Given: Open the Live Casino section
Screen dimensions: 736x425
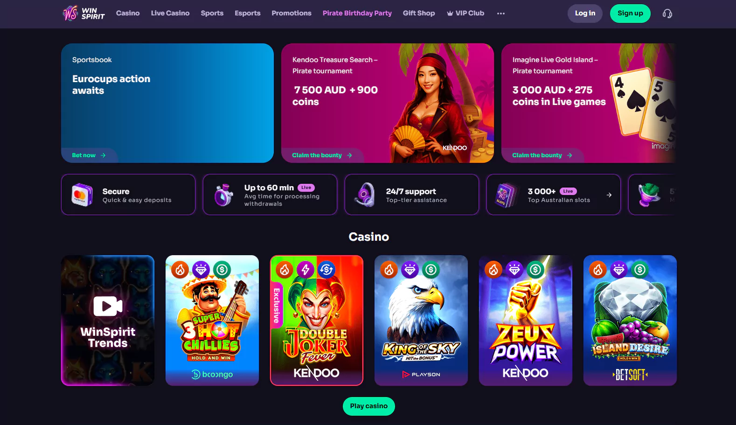Looking at the screenshot, I should 170,13.
